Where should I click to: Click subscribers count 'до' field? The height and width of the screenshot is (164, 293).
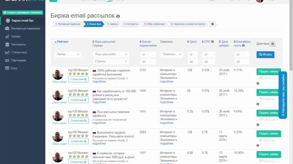[x=148, y=61]
